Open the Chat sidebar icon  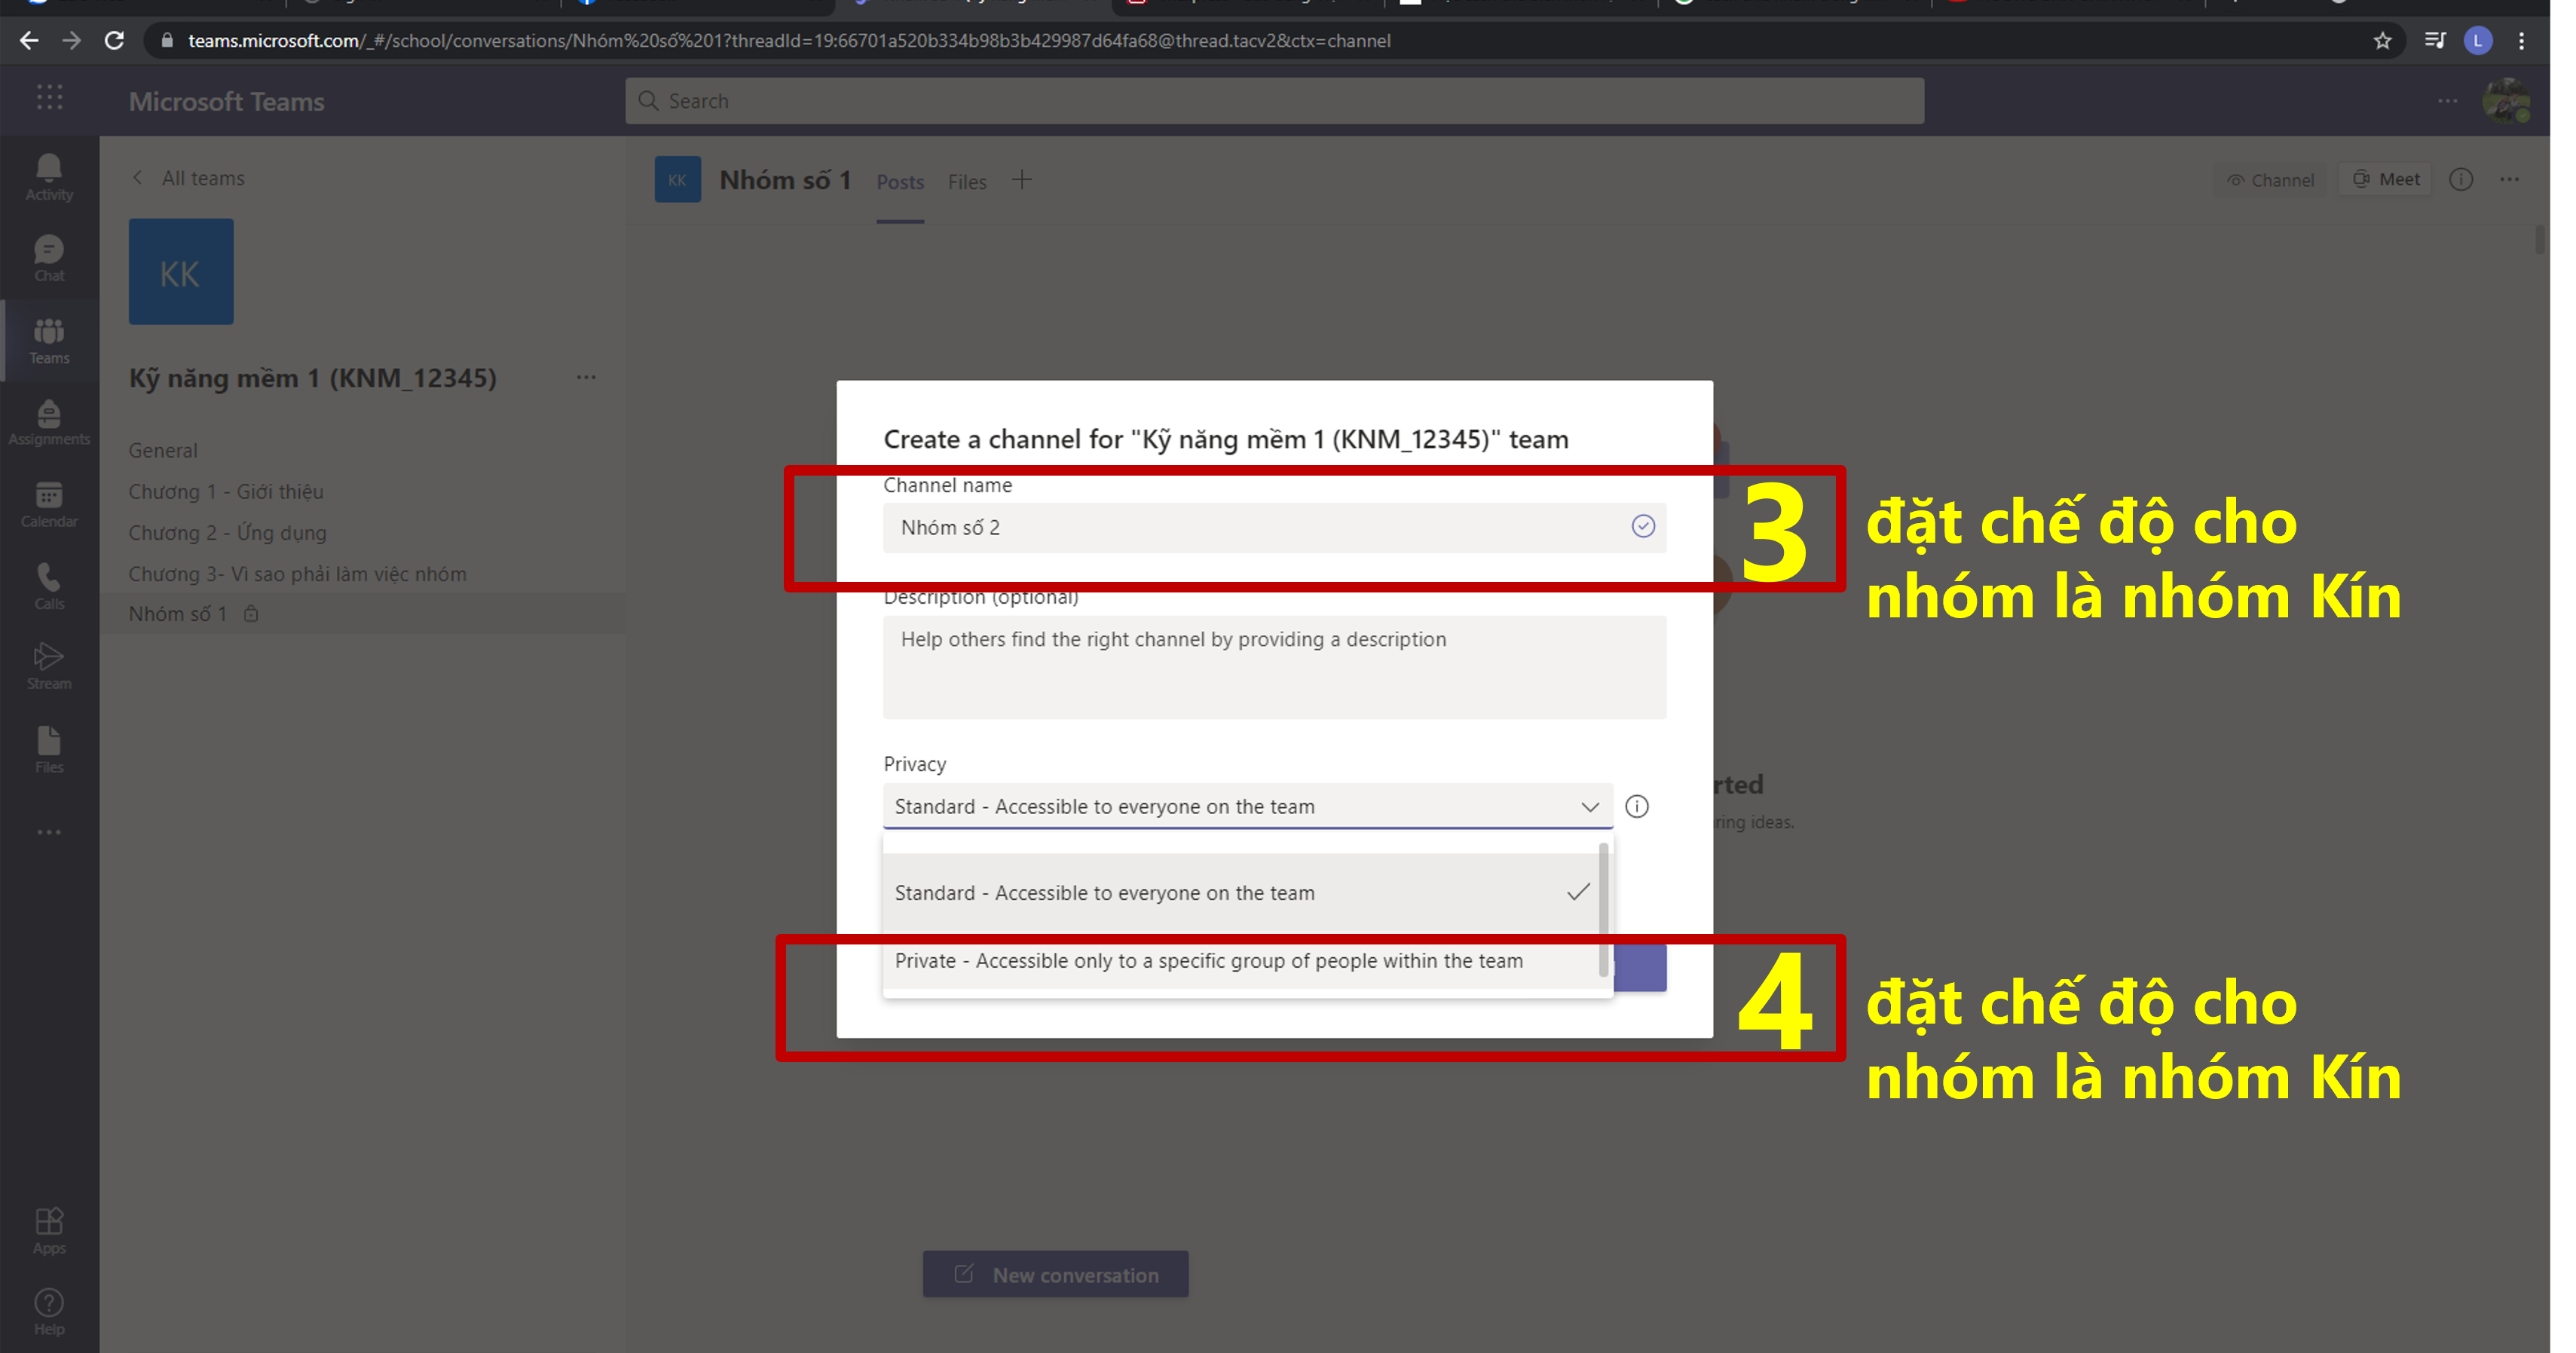49,258
